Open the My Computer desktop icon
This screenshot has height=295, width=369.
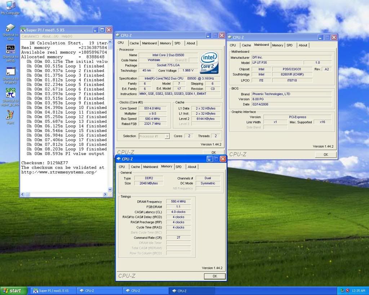[10, 8]
